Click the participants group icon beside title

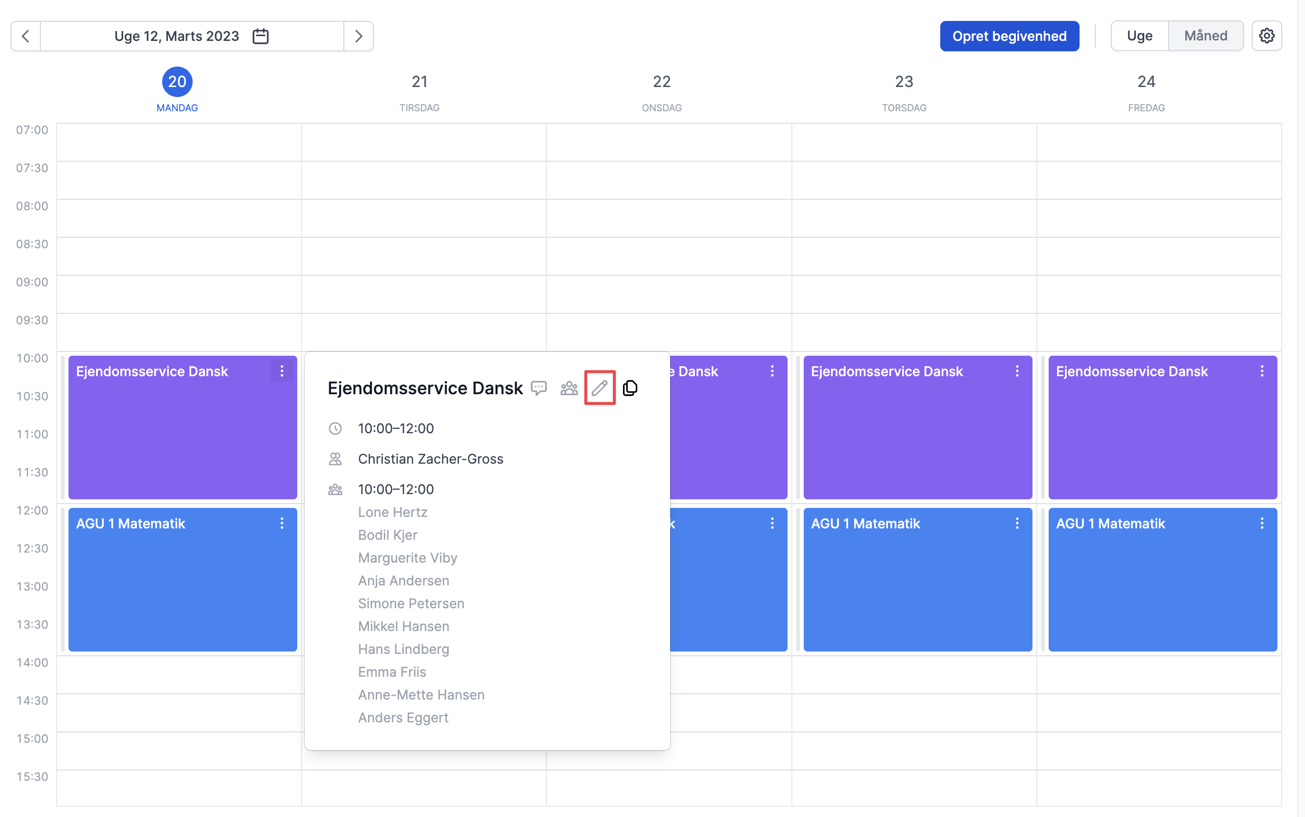pos(569,388)
